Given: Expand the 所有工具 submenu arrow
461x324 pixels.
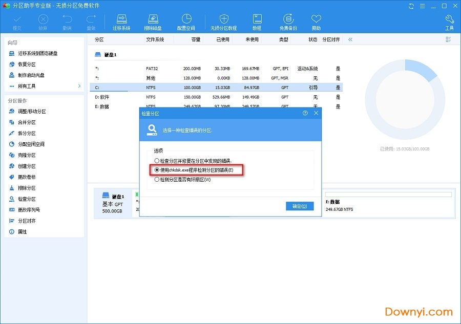Looking at the screenshot, I should tap(79, 86).
